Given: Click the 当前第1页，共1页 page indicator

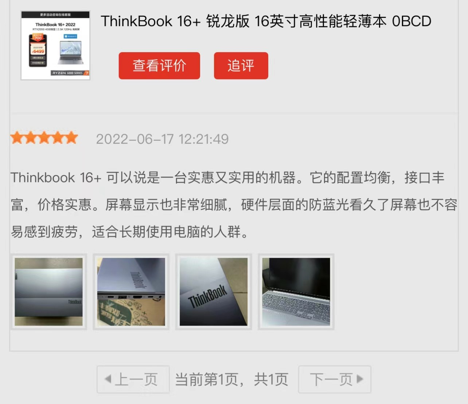Looking at the screenshot, I should [232, 380].
